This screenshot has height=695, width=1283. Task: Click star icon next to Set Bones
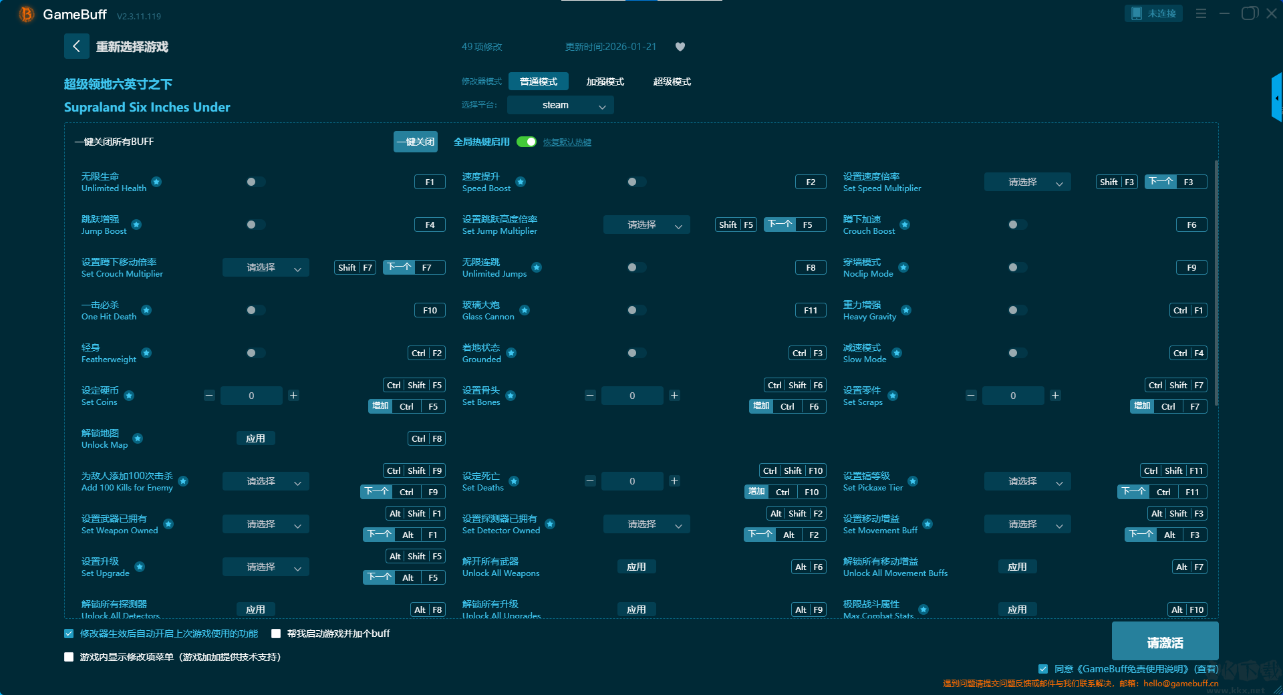click(511, 396)
